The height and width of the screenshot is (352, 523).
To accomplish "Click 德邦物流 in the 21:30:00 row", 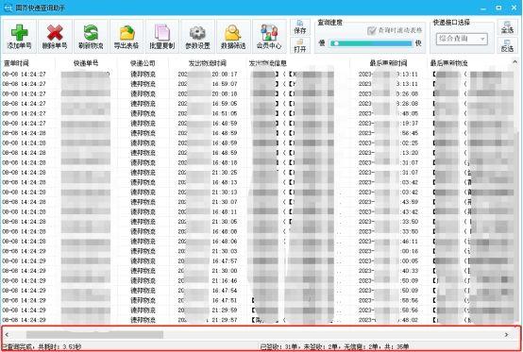I will (x=143, y=271).
